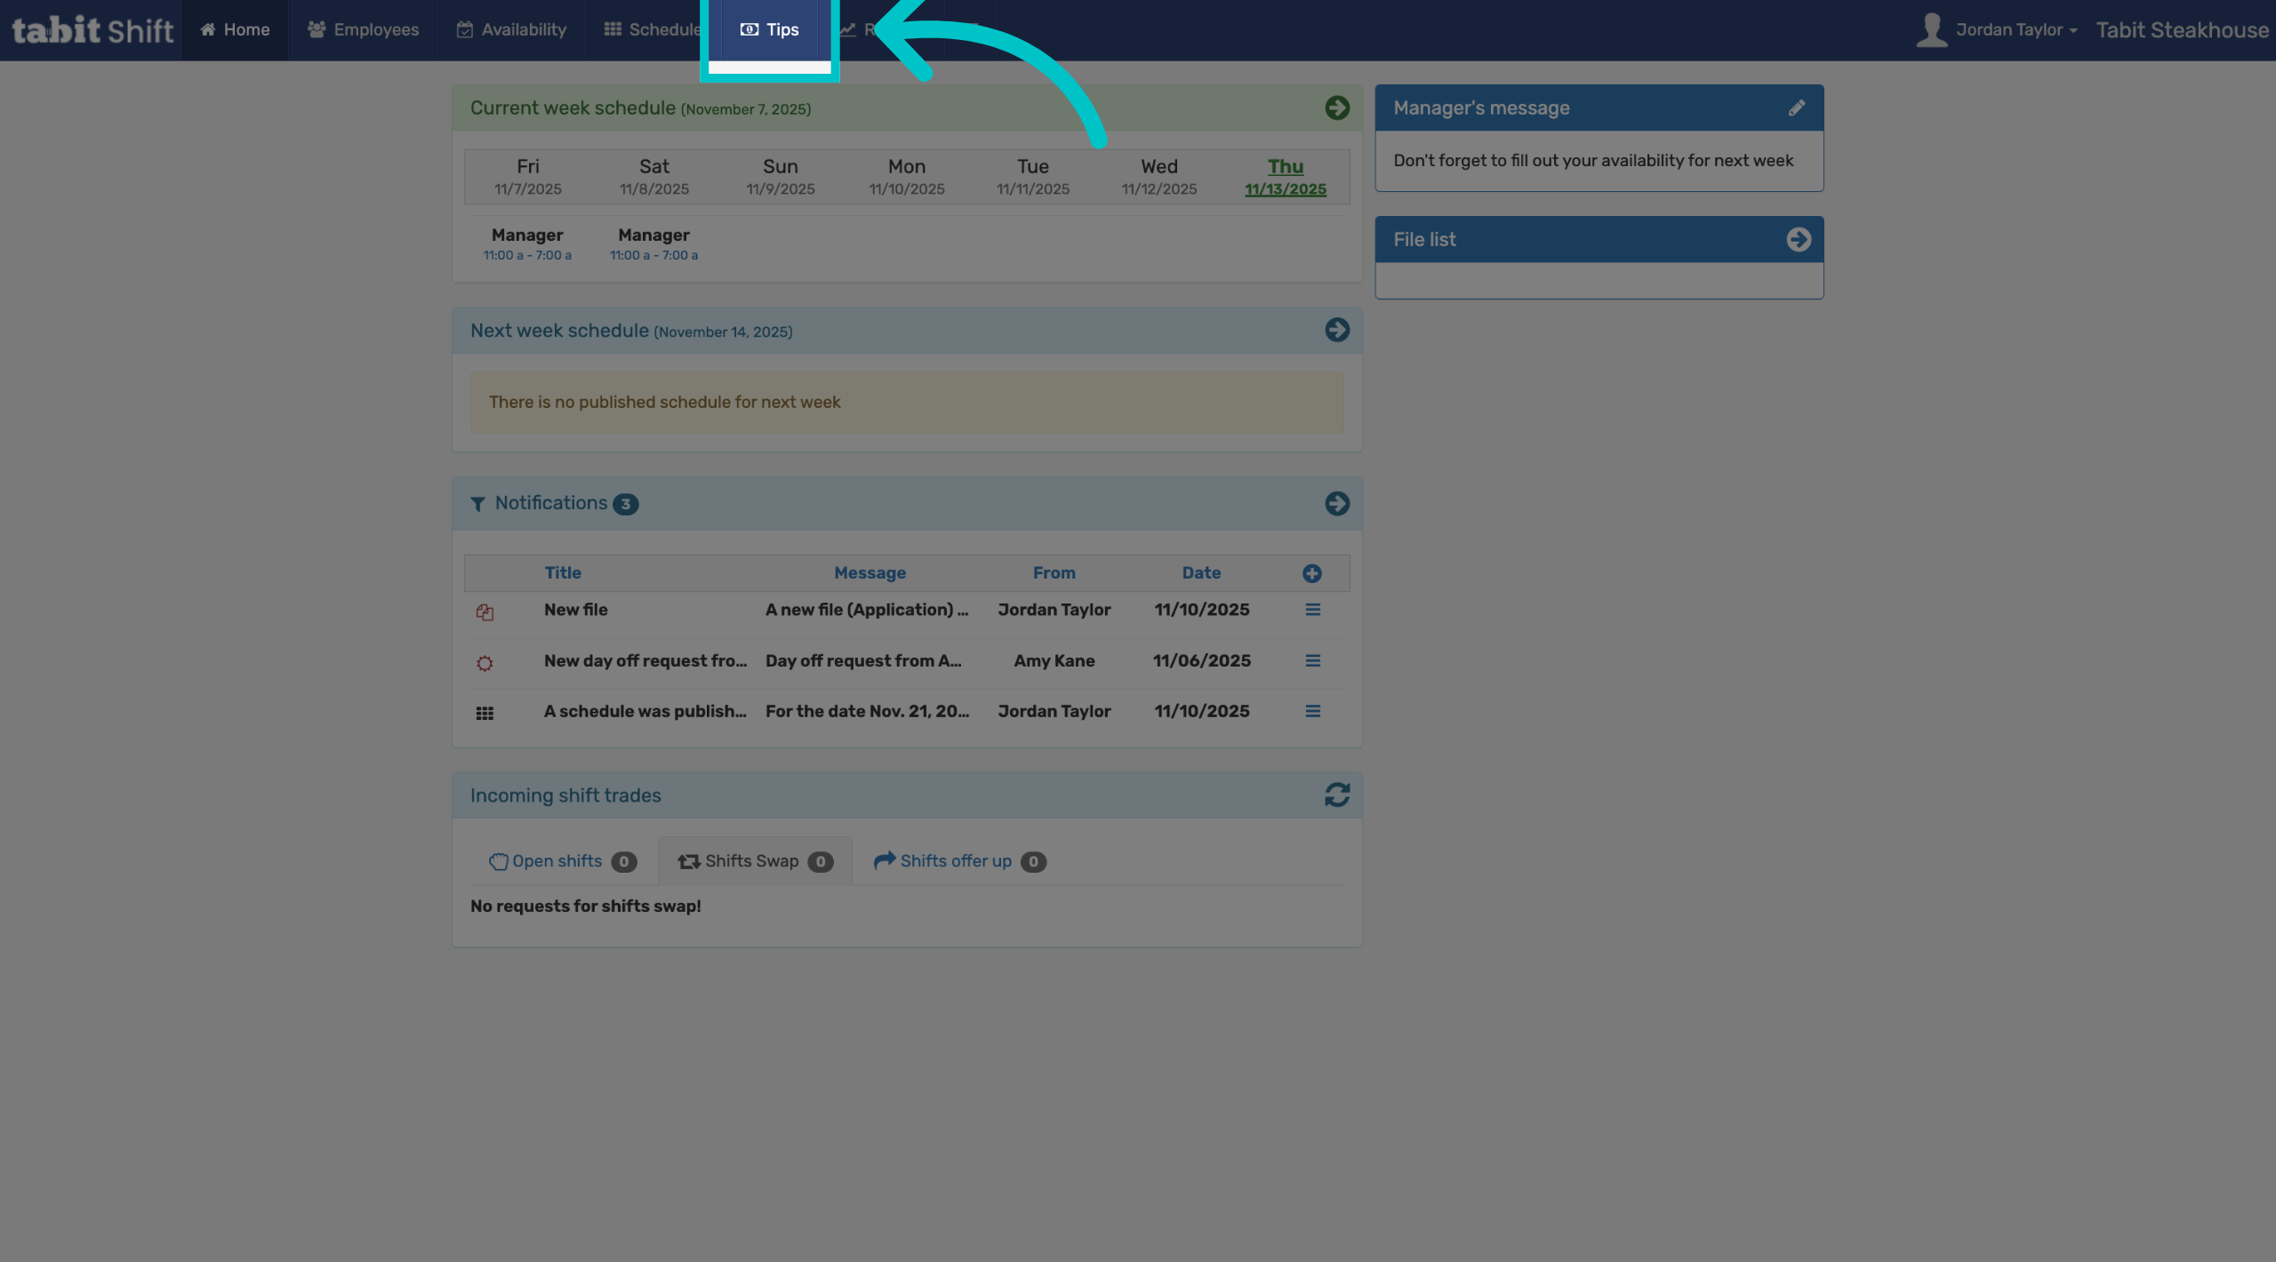Add a new notification with plus icon

1312,573
